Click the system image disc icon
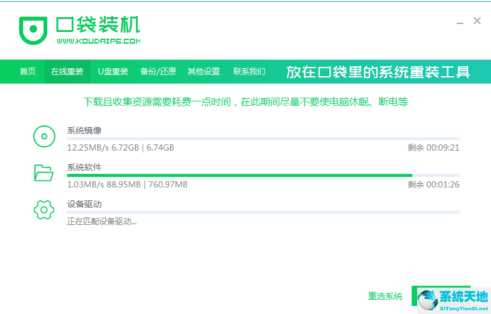The image size is (491, 314). pyautogui.click(x=44, y=136)
